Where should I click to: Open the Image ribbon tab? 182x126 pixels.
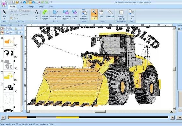pyautogui.click(x=42, y=7)
